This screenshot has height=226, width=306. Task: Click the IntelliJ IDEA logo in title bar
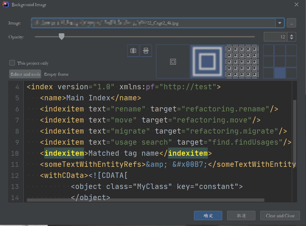tap(5, 4)
